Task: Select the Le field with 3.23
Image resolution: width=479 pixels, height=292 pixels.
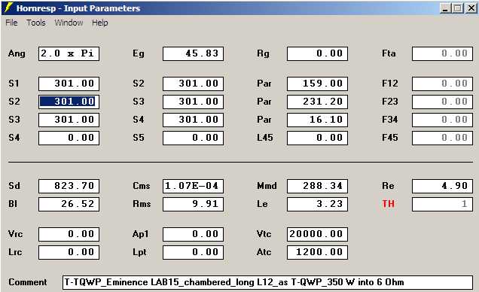Action: tap(317, 204)
